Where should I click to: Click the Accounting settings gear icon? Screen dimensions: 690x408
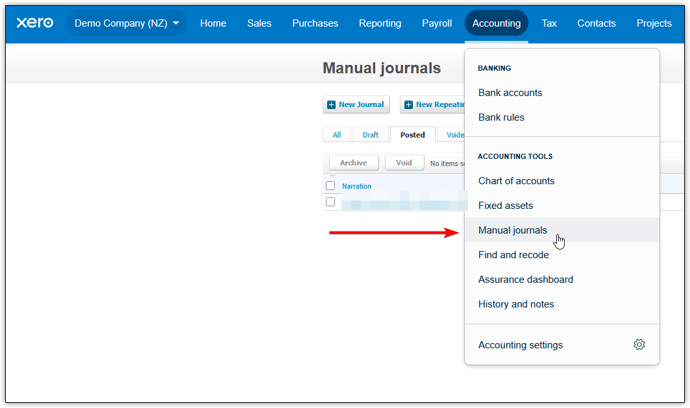[x=639, y=344]
